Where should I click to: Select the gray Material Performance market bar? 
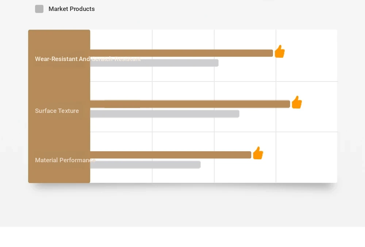145,165
